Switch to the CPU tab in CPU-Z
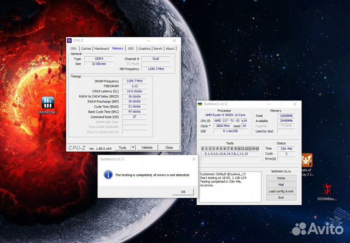Screen dimensions: 350x243 pos(73,49)
